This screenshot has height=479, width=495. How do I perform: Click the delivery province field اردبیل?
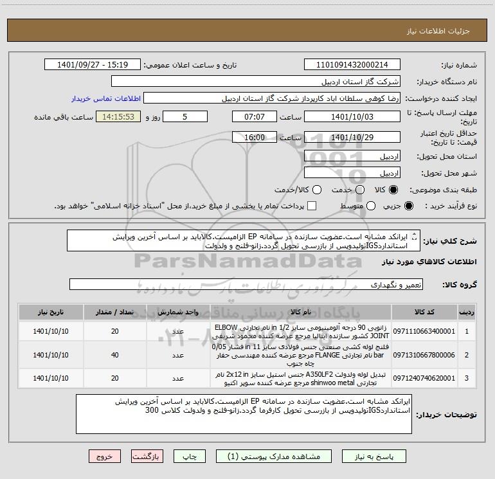point(352,156)
